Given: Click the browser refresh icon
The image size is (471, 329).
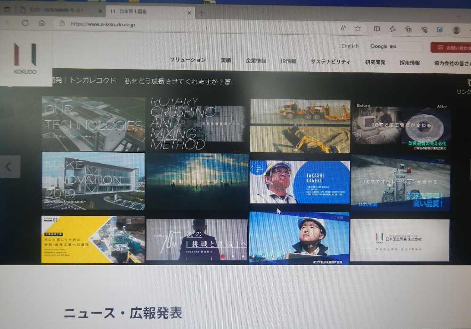Looking at the screenshot, I should [x=25, y=23].
